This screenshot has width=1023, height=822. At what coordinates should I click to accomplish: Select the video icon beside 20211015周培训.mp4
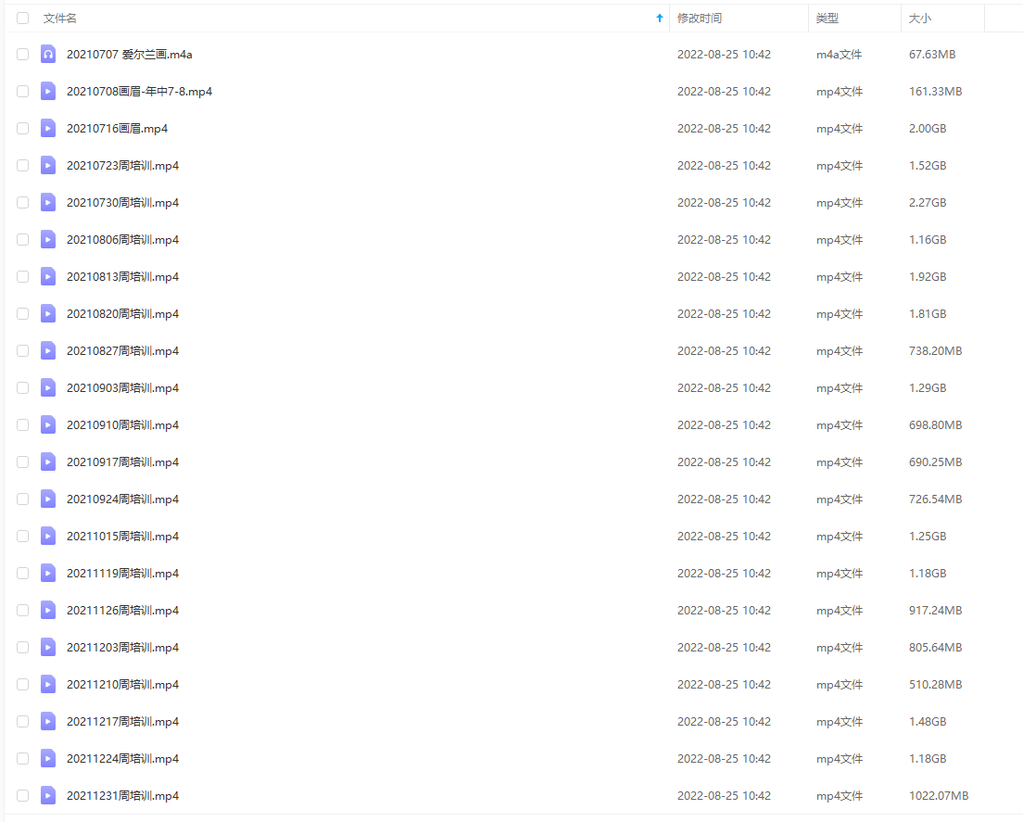click(47, 536)
